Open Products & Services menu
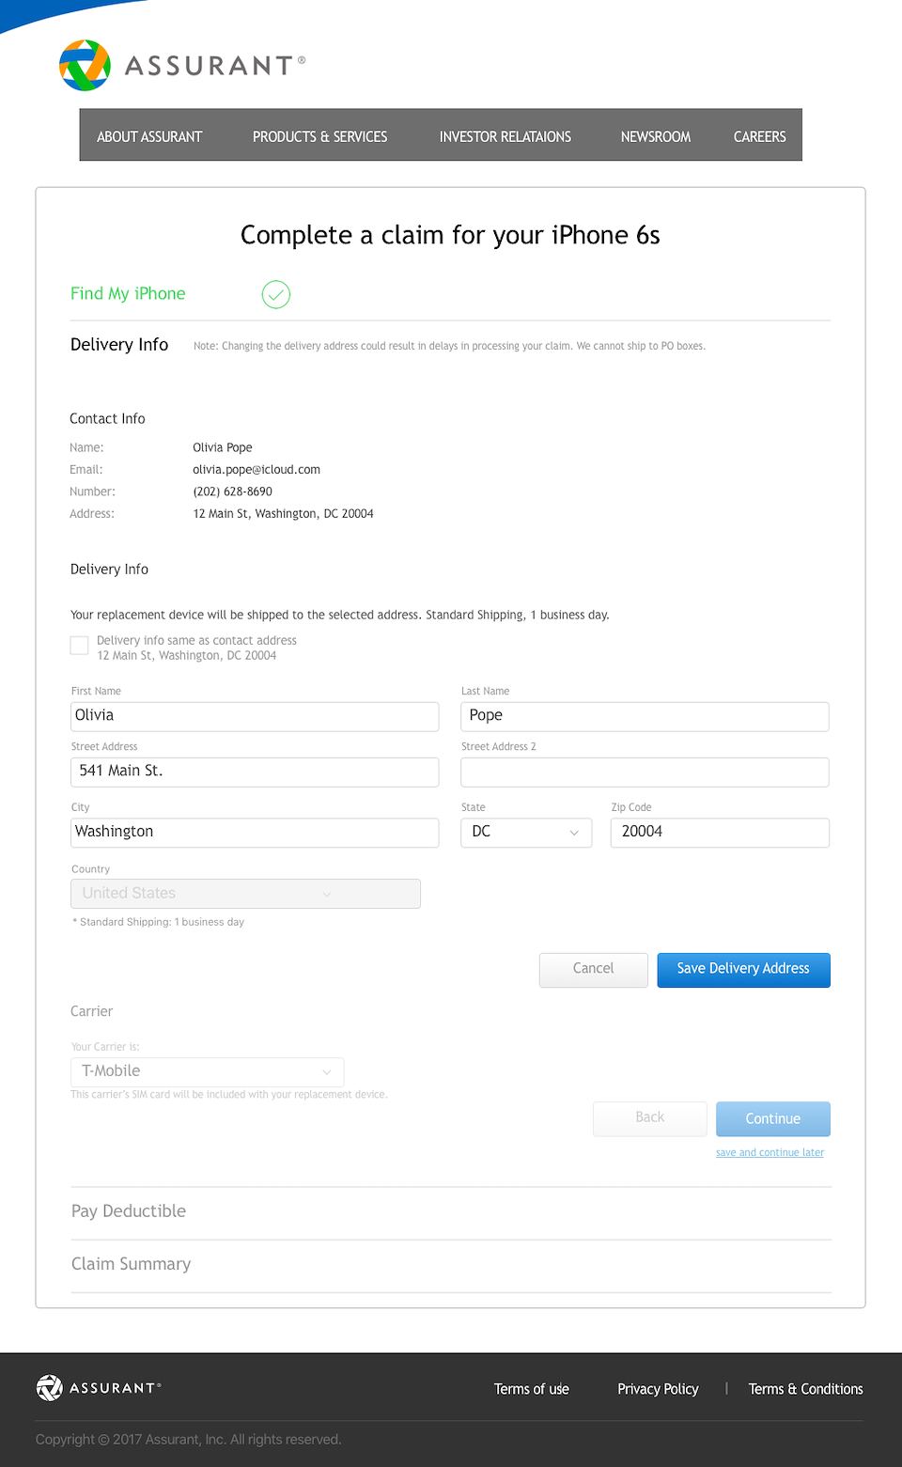 tap(319, 136)
